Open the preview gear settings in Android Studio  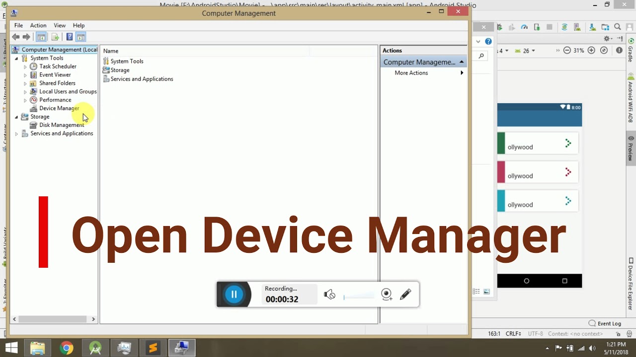coord(607,39)
